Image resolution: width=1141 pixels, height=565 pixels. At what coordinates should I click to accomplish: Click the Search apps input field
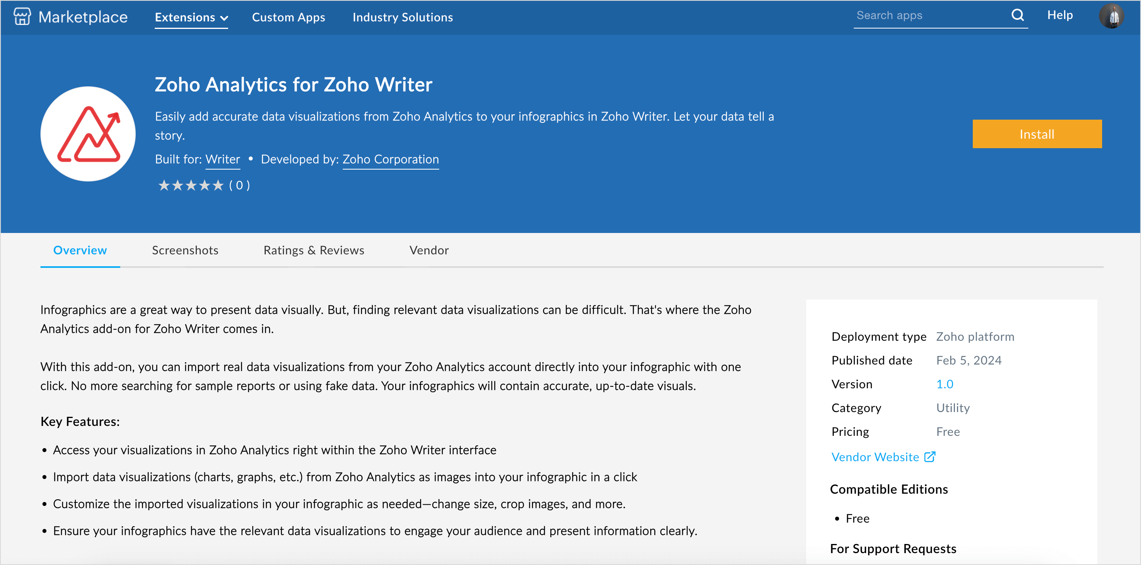point(930,15)
